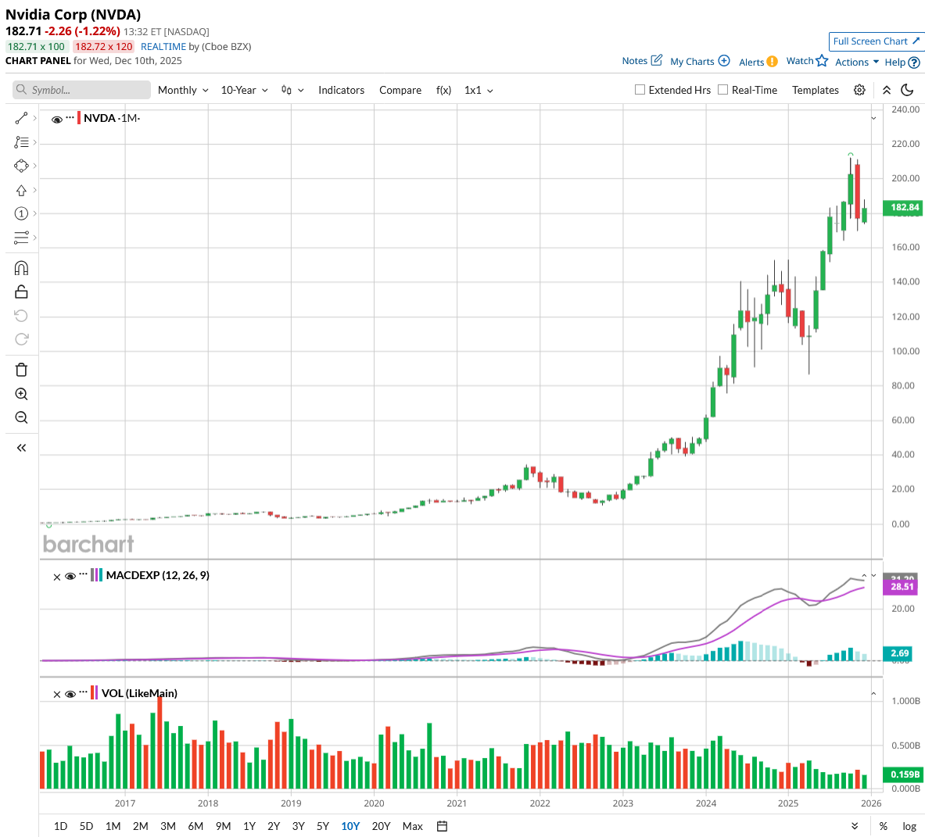Image resolution: width=925 pixels, height=837 pixels.
Task: Click the undo arrow icon
Action: coord(21,316)
